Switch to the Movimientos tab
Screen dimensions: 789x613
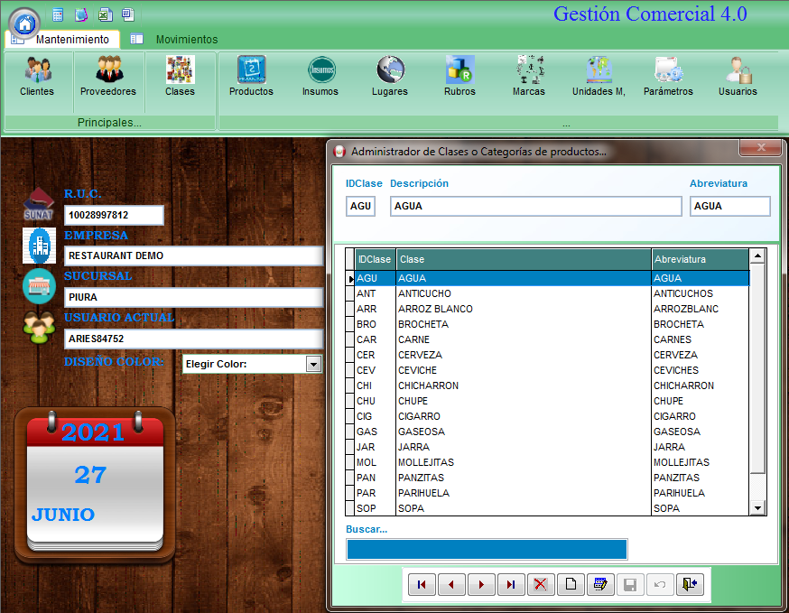pos(186,40)
